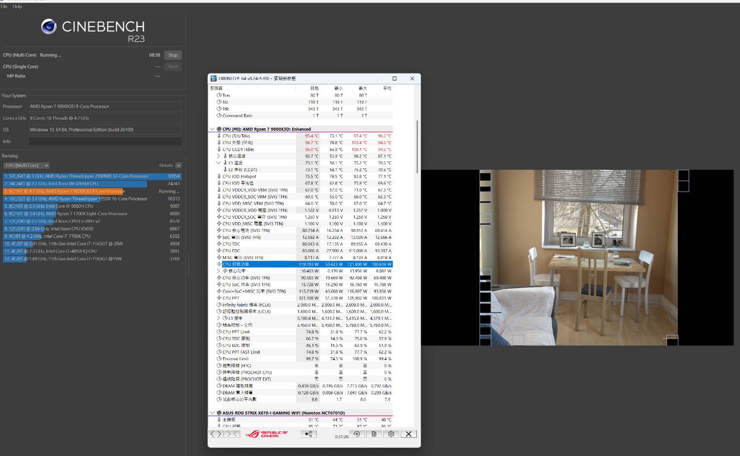
Task: Collapse the L3 溫度 sensor group
Action: coord(219,163)
